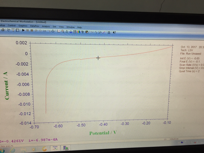Screen dimensions: 204x153
Task: Open the orange app icon on the taskbar
Action: (44, 149)
